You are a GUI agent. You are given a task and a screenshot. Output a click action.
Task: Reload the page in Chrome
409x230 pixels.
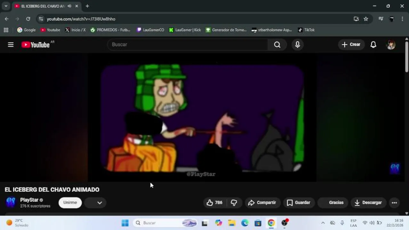28,19
